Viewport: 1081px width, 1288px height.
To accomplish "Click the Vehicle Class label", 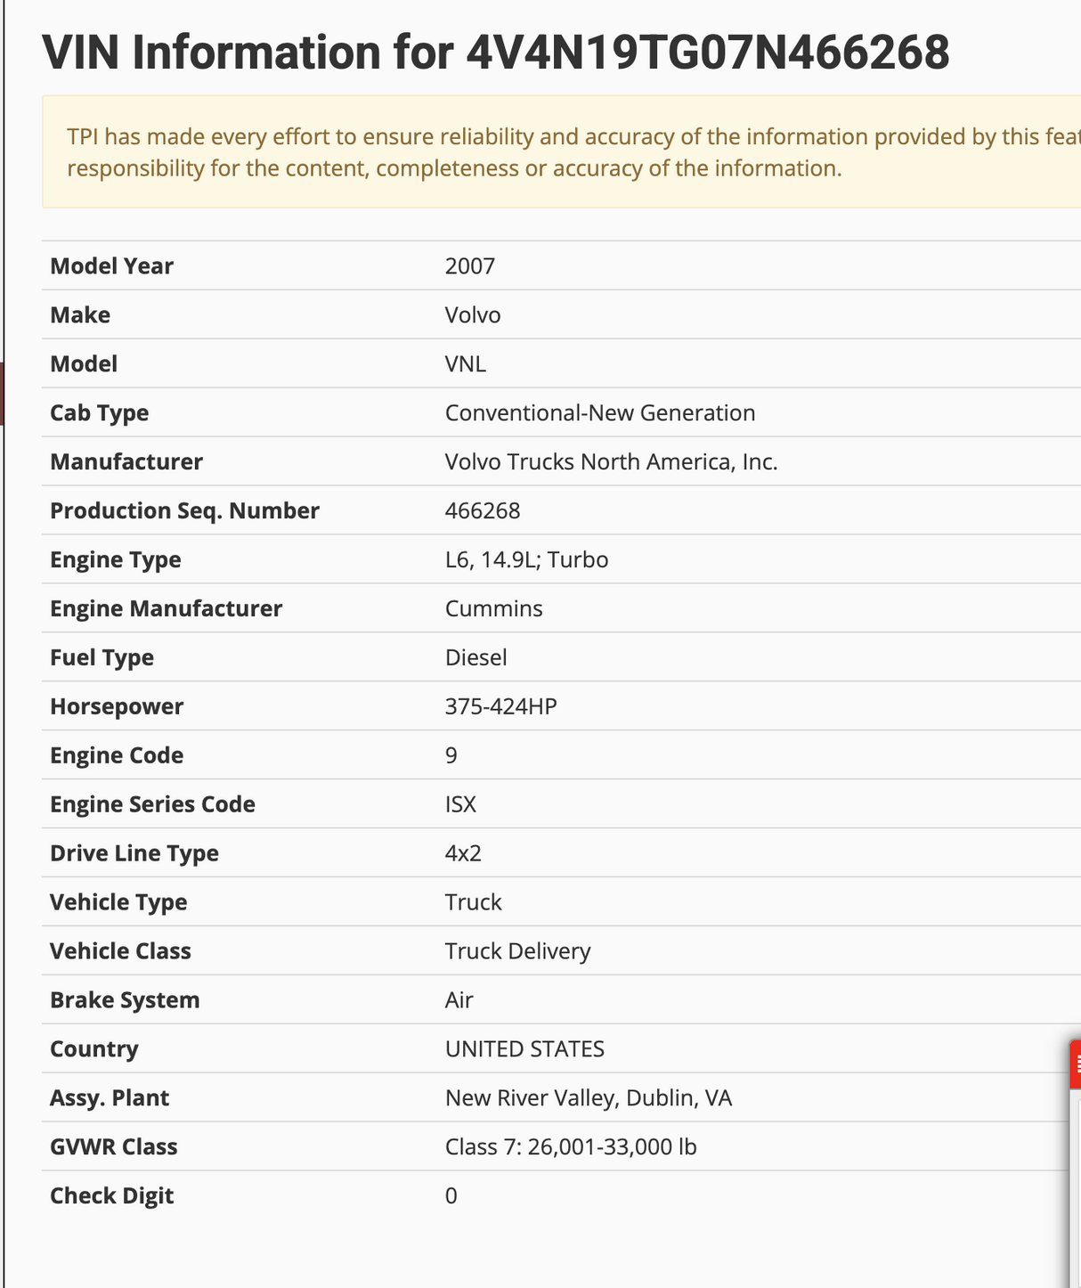I will click(120, 952).
